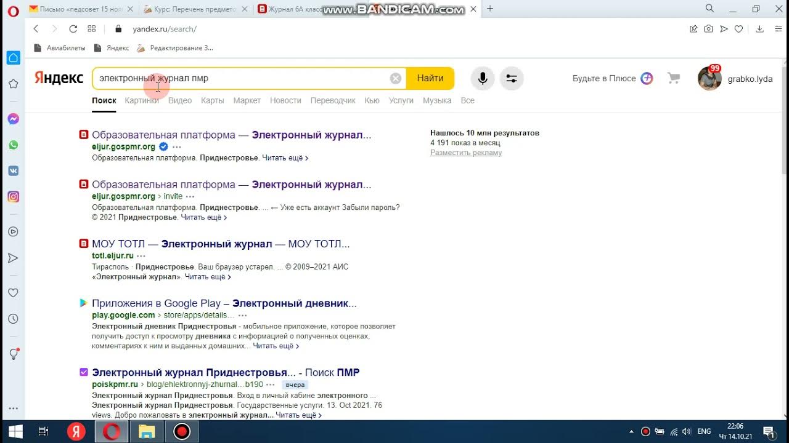This screenshot has width=789, height=443.
Task: Open the Авиабилеты bookmark
Action: click(59, 47)
